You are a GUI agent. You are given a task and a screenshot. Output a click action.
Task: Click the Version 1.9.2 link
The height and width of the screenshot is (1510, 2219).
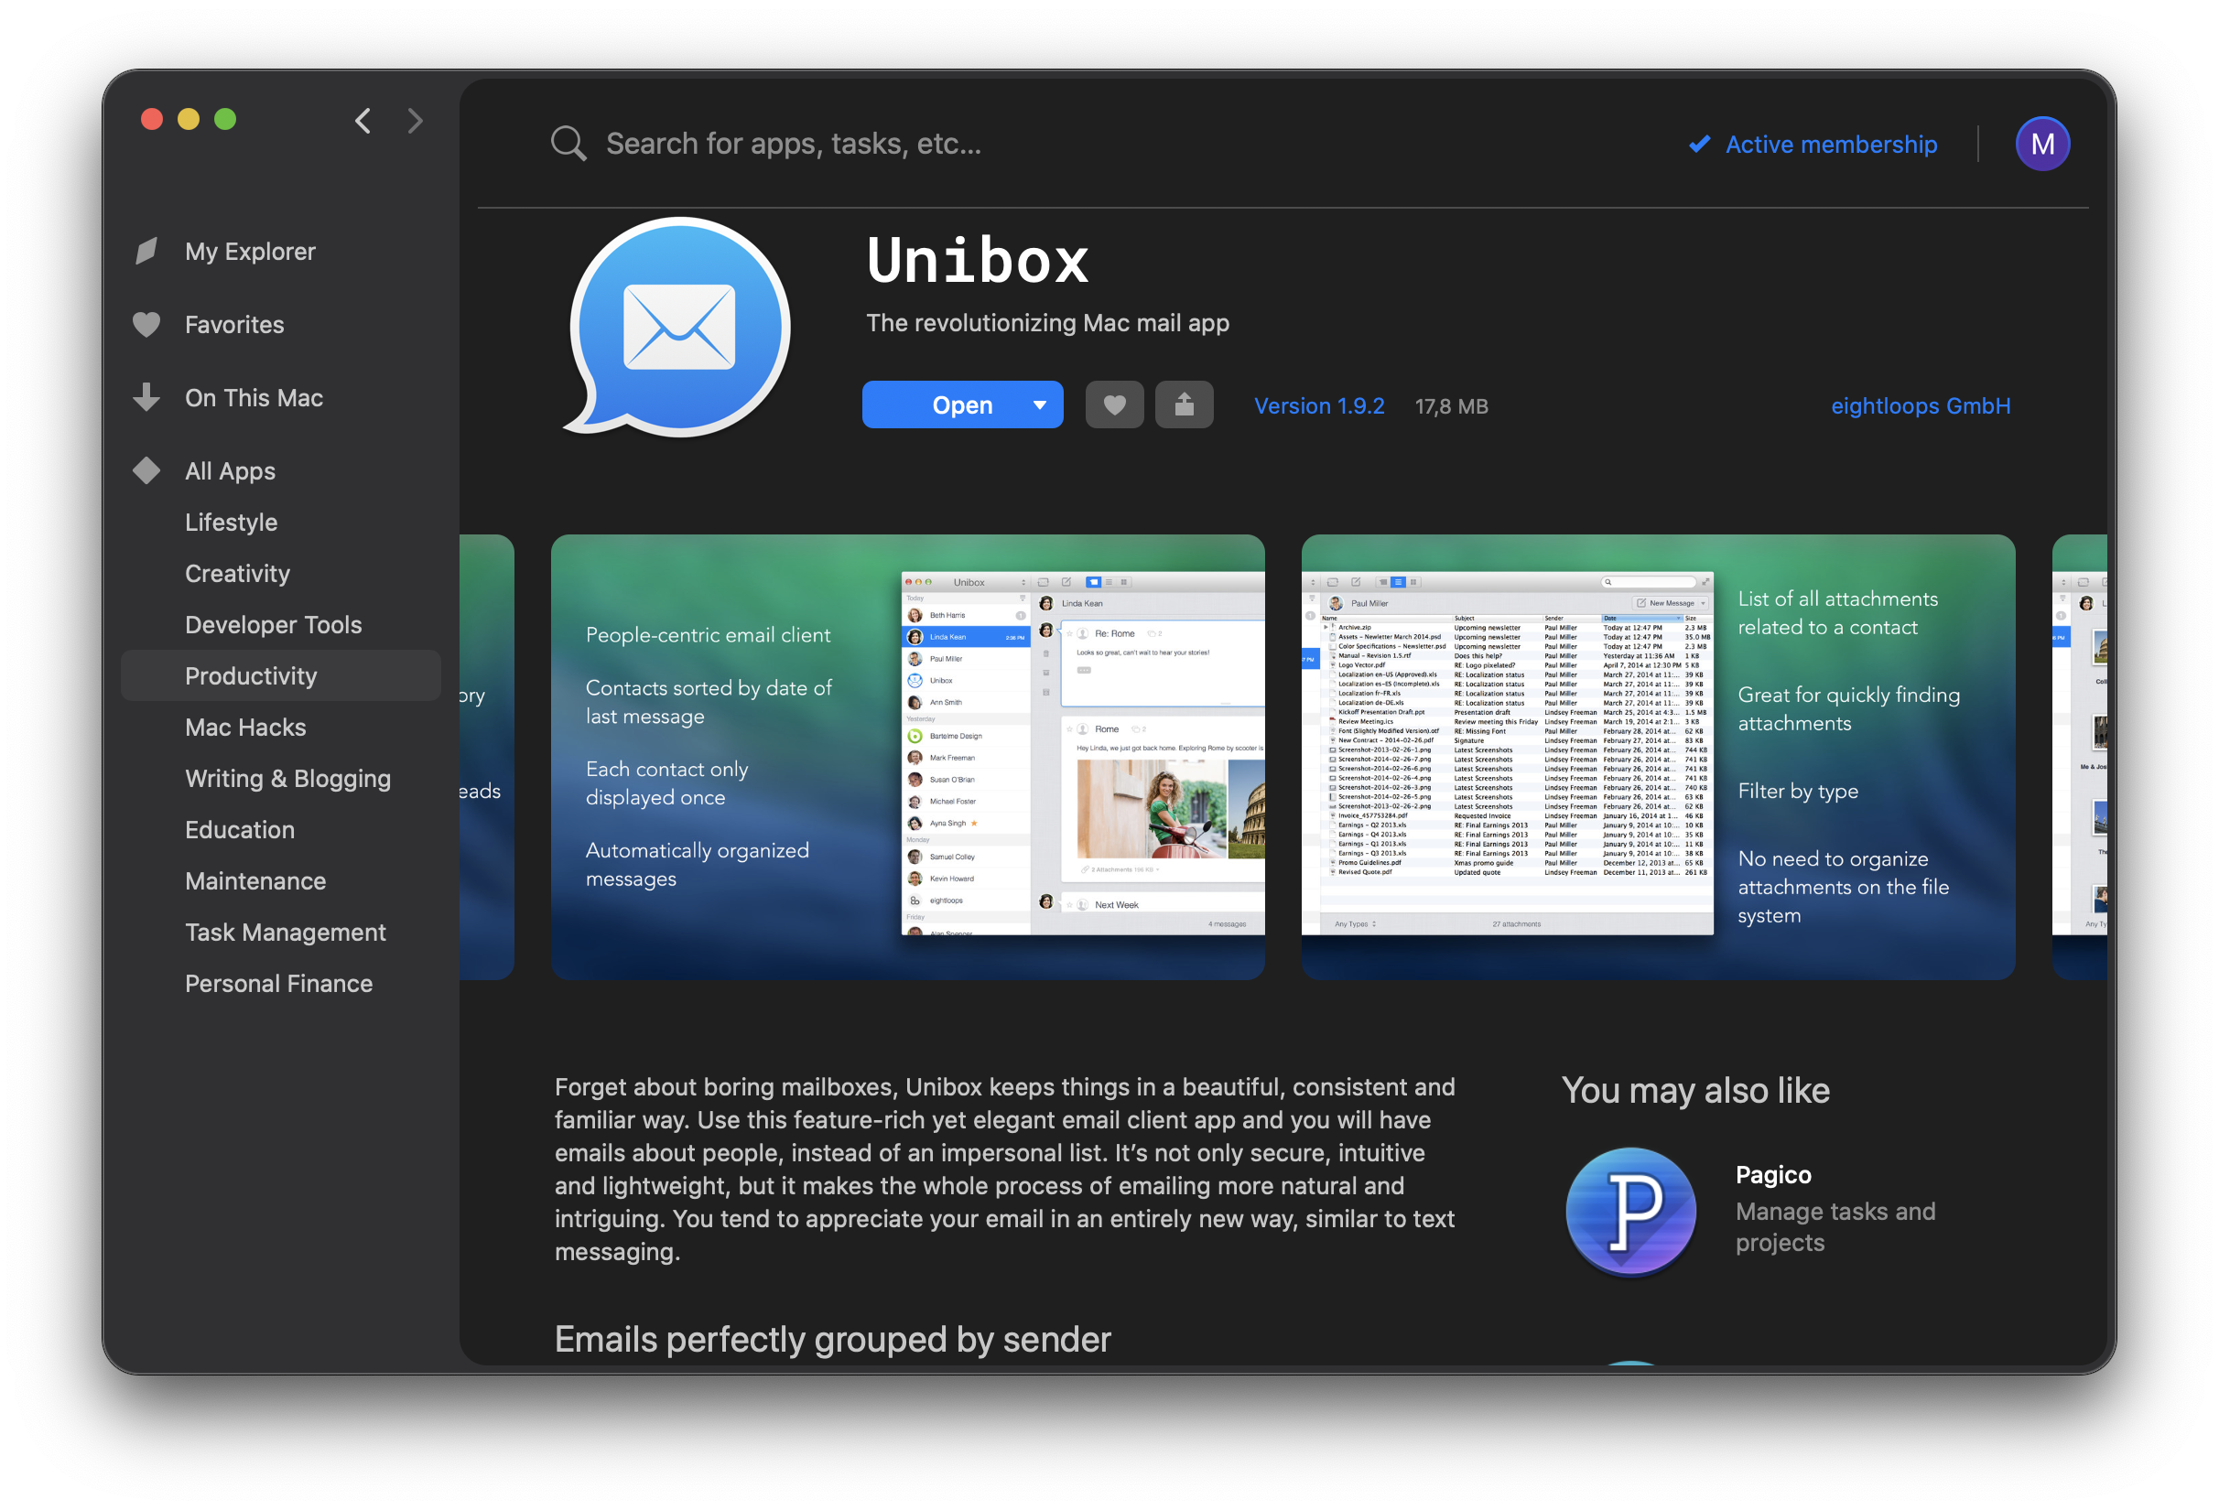point(1318,406)
